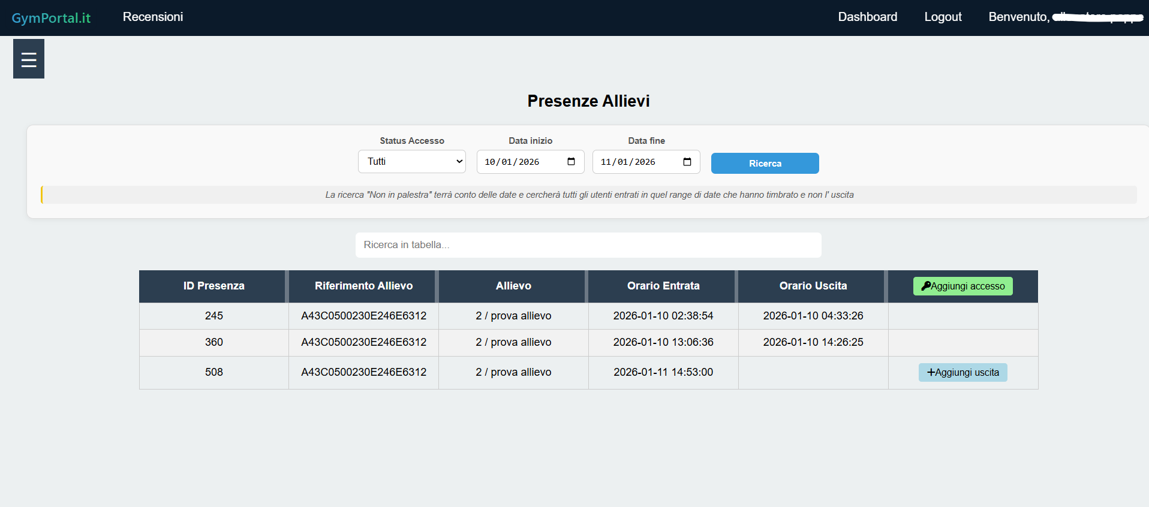Select the row with ID Presenza 245
Viewport: 1149px width, 507px height.
[x=213, y=316]
